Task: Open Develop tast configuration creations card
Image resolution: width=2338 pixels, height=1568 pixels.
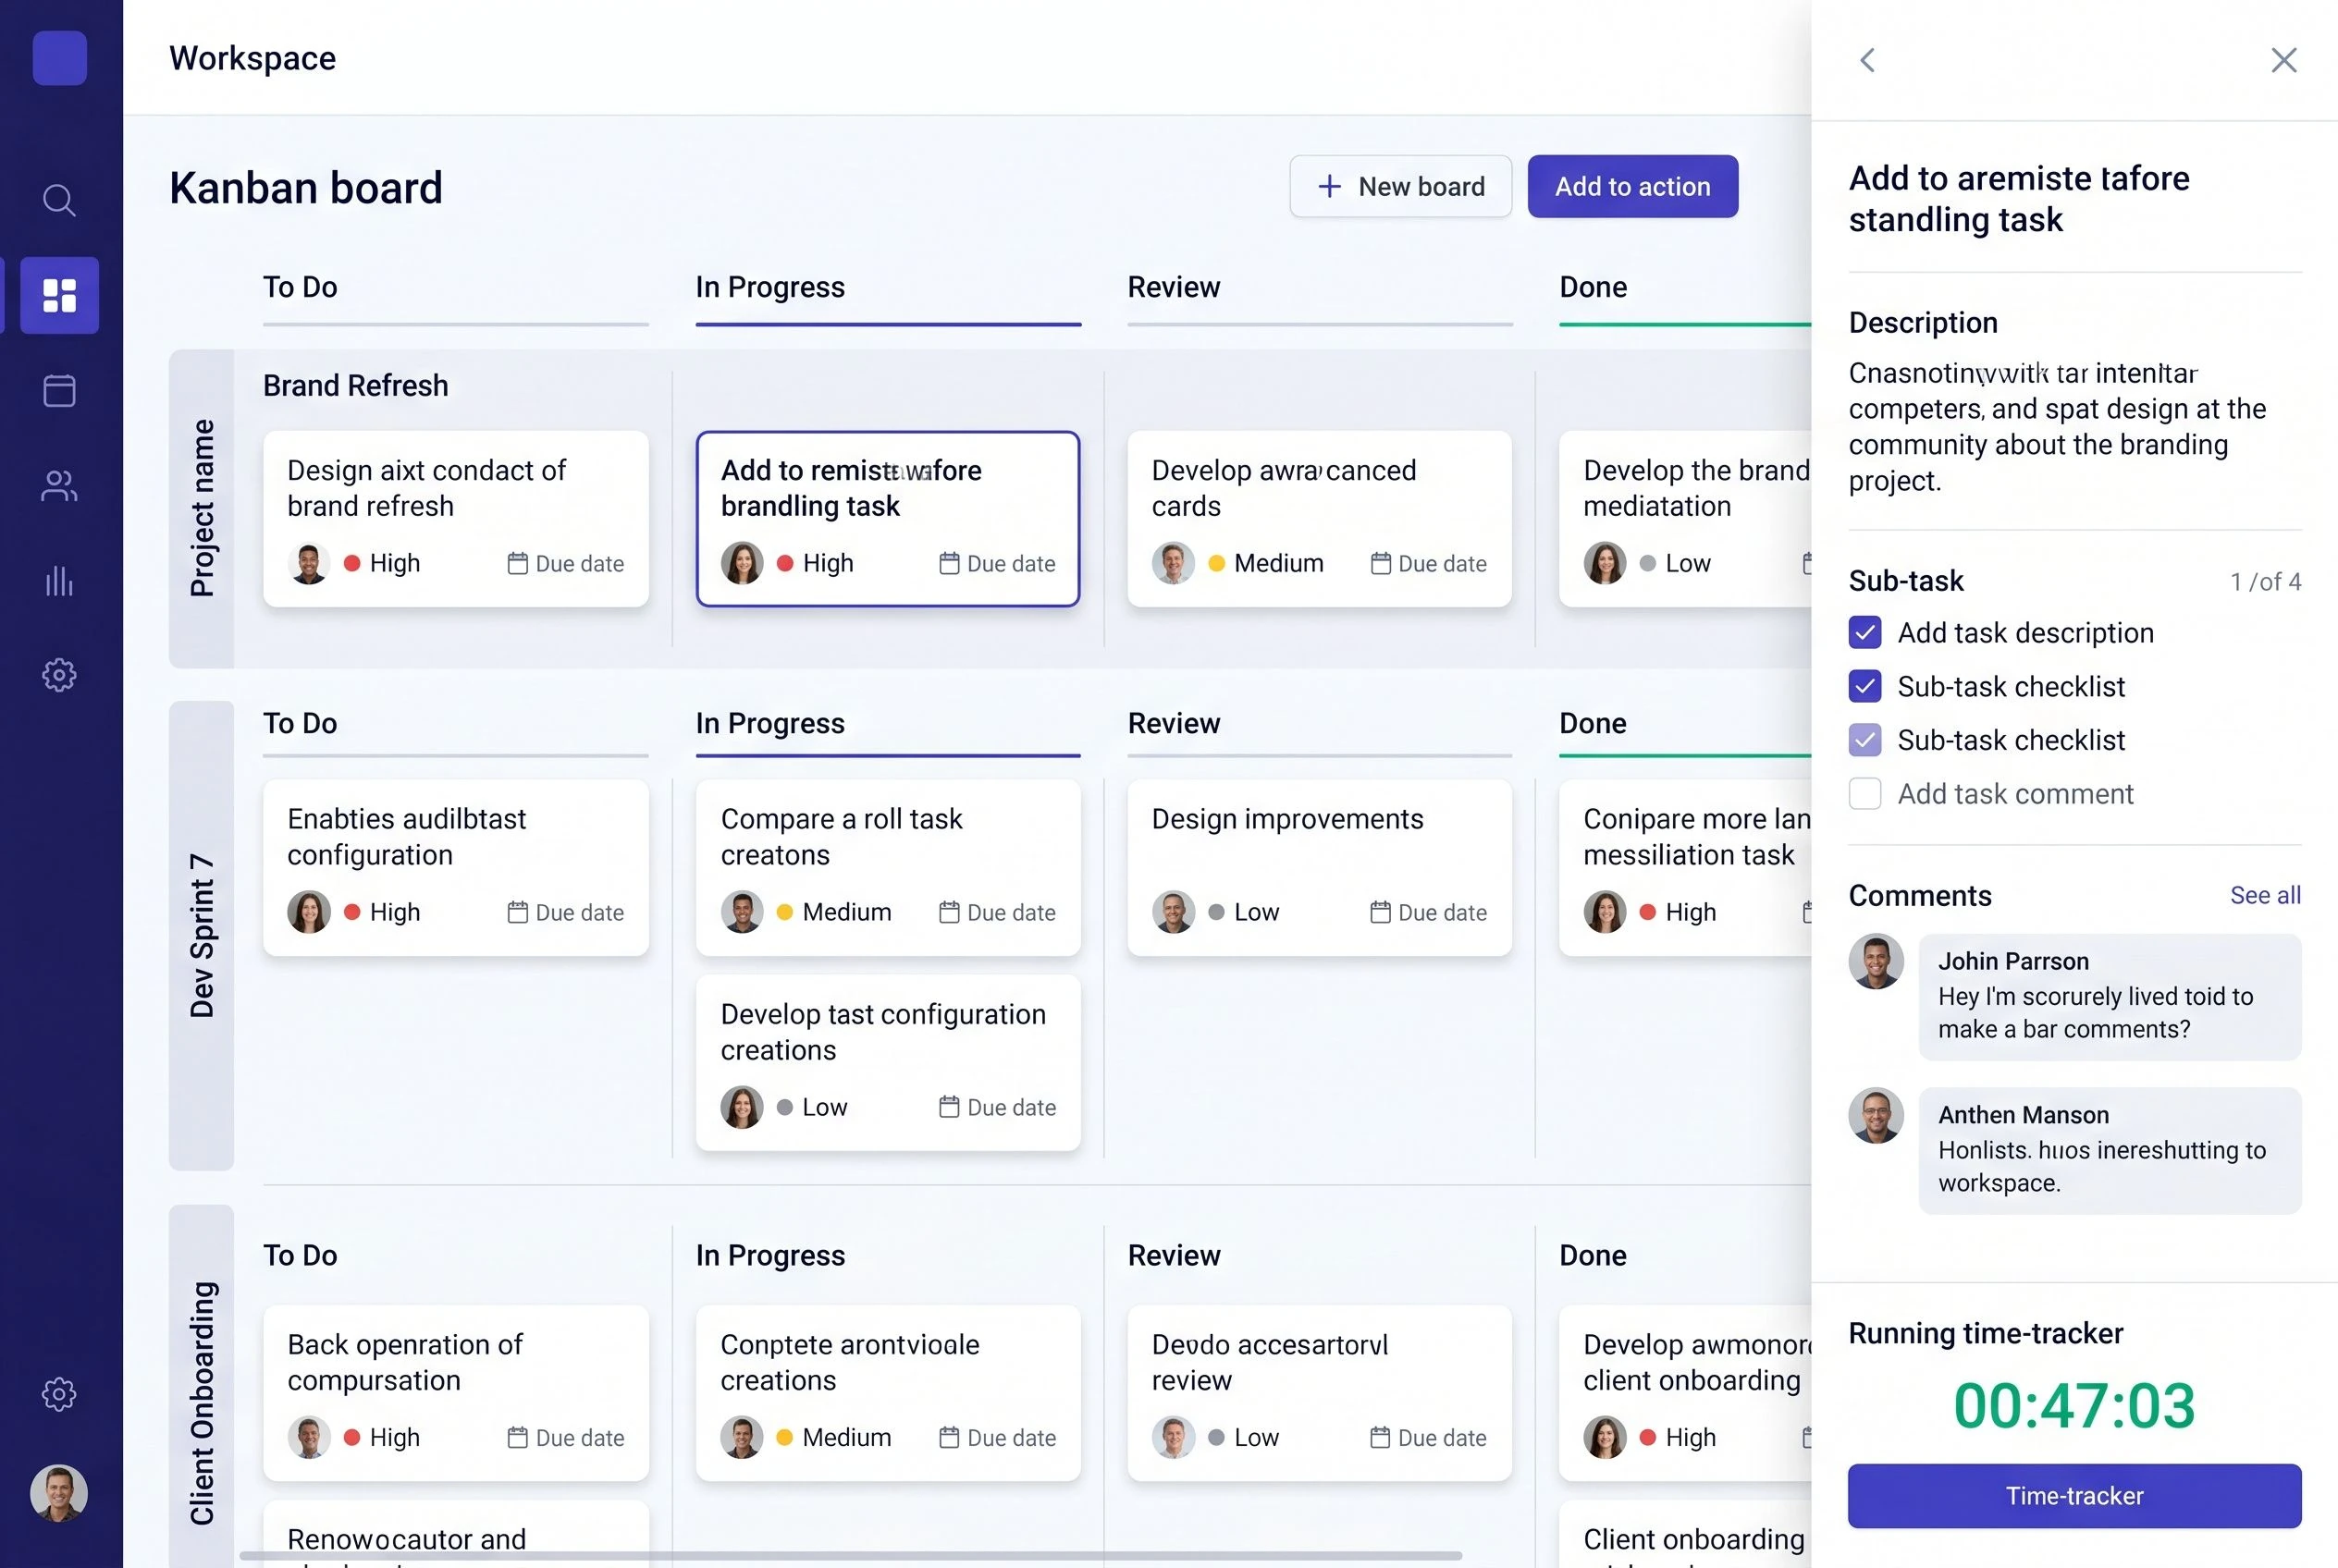Action: click(x=887, y=1062)
